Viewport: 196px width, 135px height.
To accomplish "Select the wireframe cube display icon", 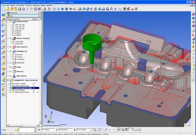I will 54,9.
